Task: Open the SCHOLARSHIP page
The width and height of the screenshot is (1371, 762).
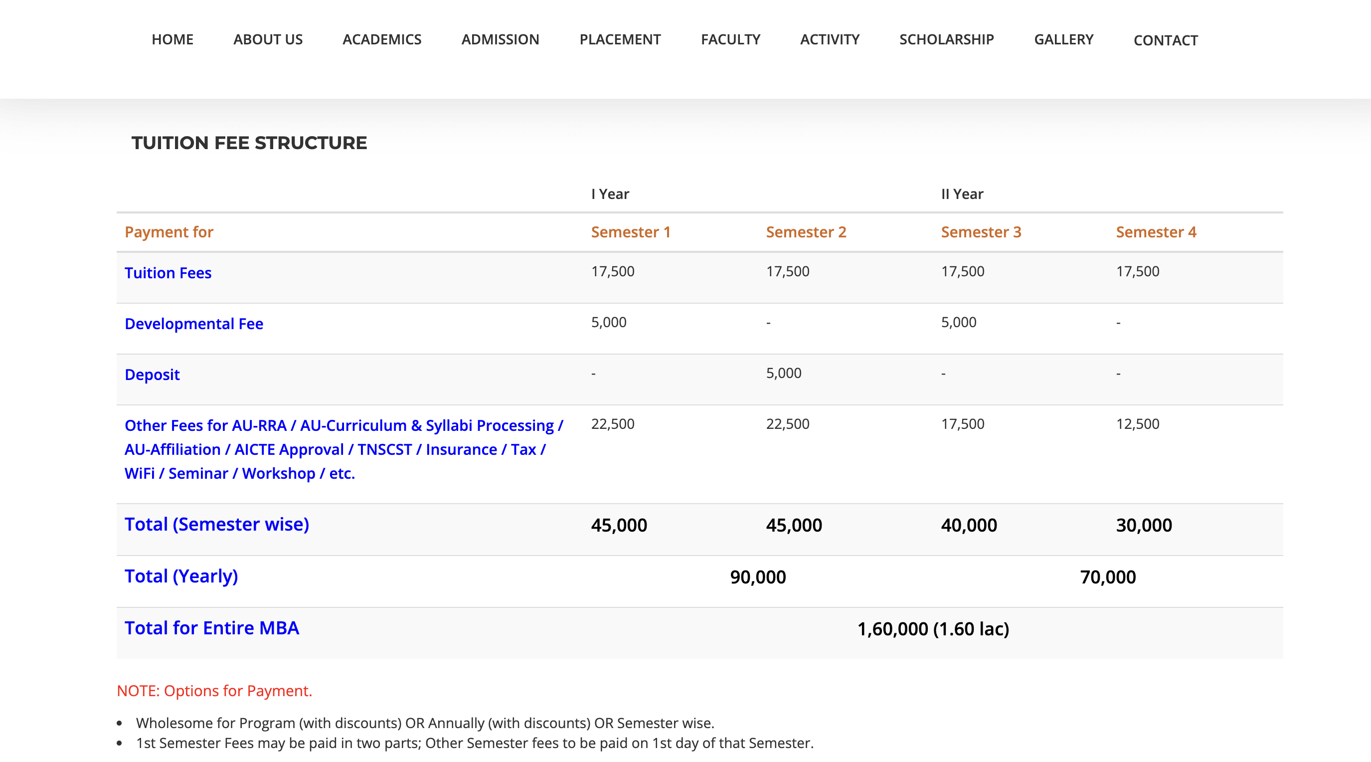Action: click(x=947, y=39)
